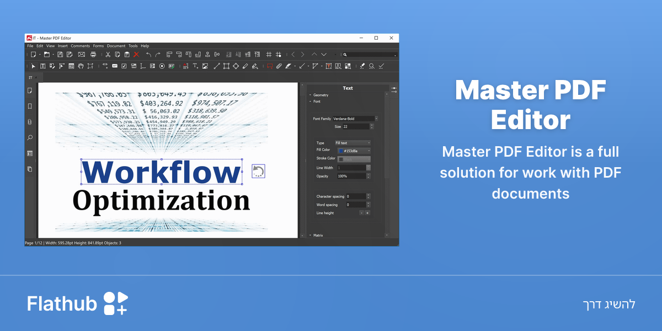Toggle the snap to grid icon
The height and width of the screenshot is (331, 662).
[279, 55]
